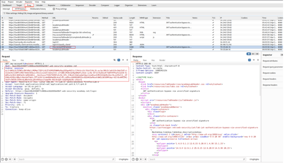The width and height of the screenshot is (284, 163).
Task: Go to previous search match in Response
Action: (x=141, y=159)
